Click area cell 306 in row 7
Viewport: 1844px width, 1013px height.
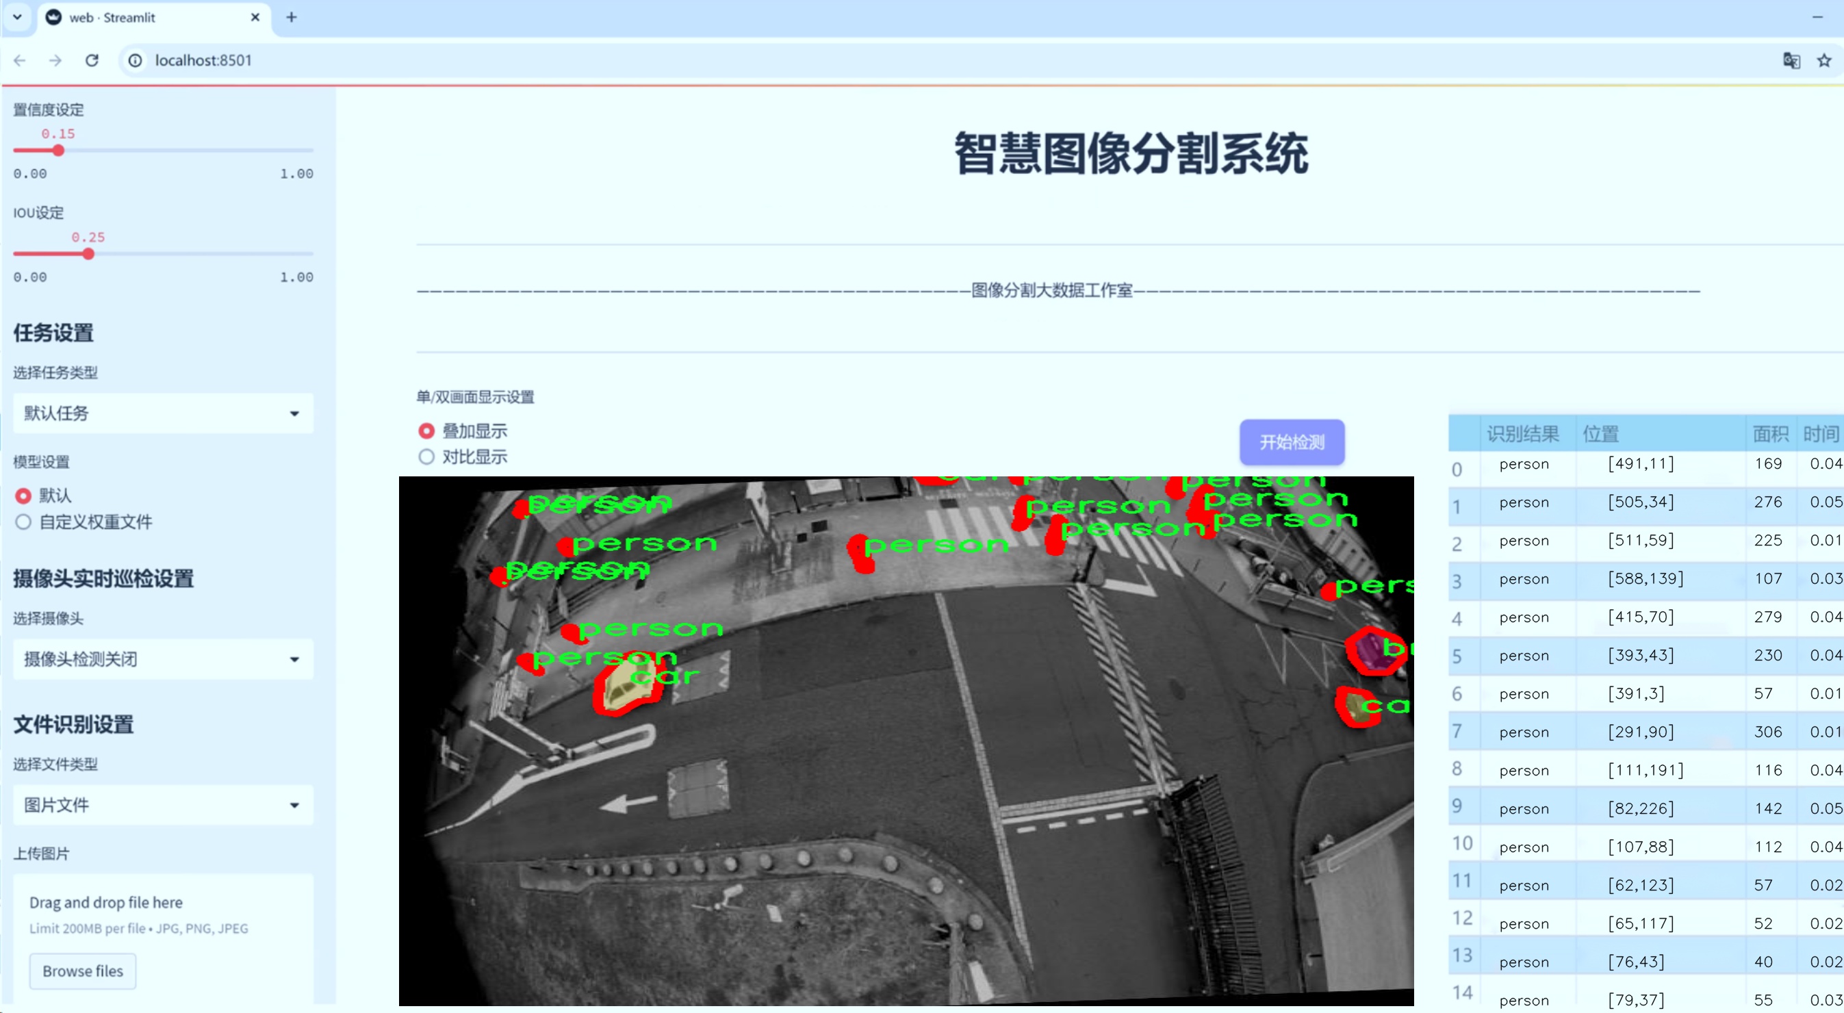(x=1767, y=732)
